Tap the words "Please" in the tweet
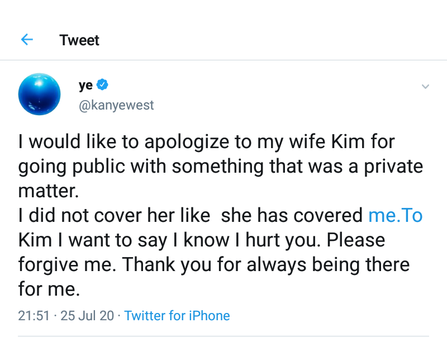Viewport: 447px width, 337px height. [x=356, y=240]
